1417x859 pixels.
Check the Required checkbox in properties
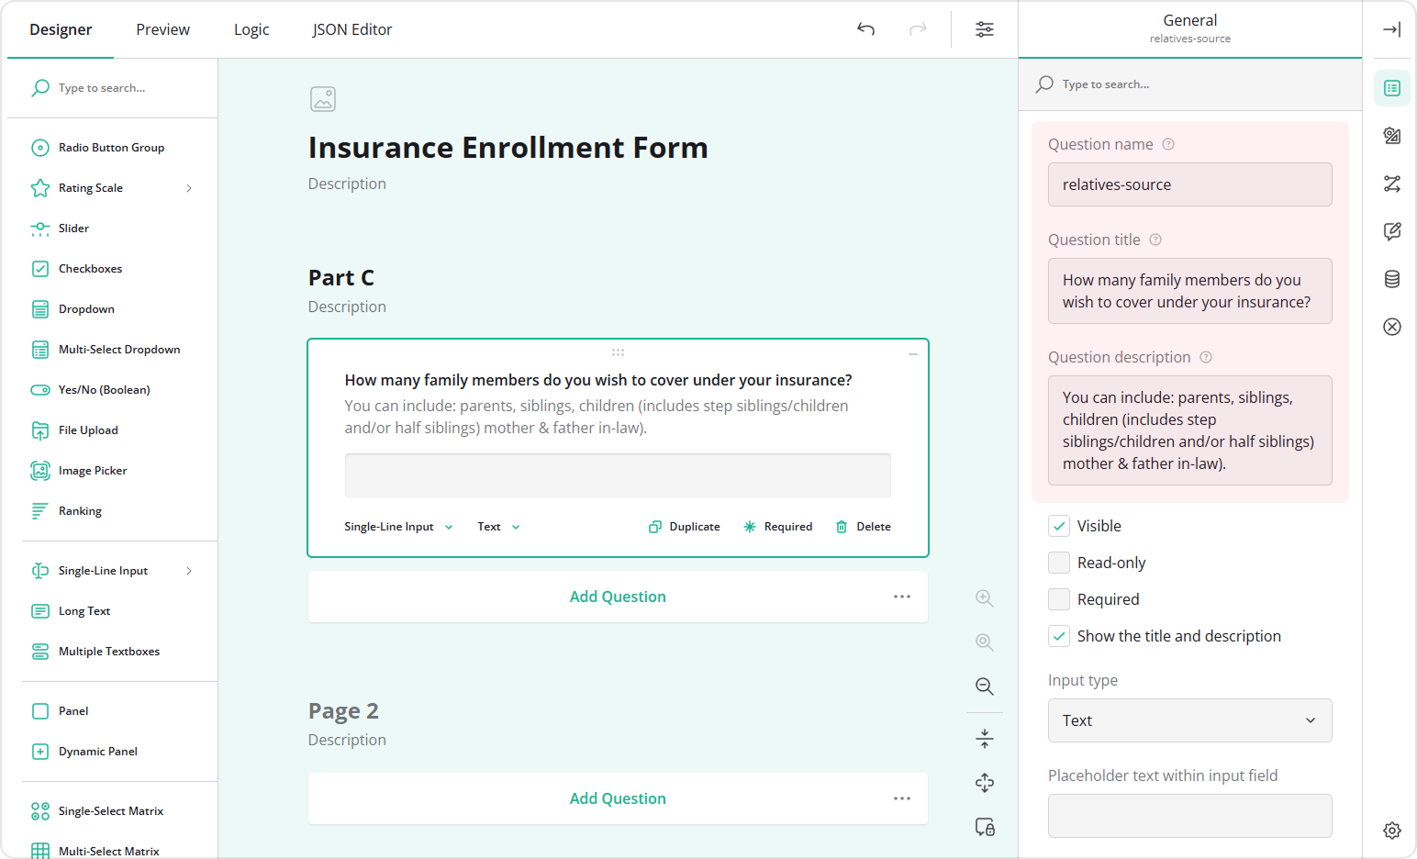pos(1059,599)
